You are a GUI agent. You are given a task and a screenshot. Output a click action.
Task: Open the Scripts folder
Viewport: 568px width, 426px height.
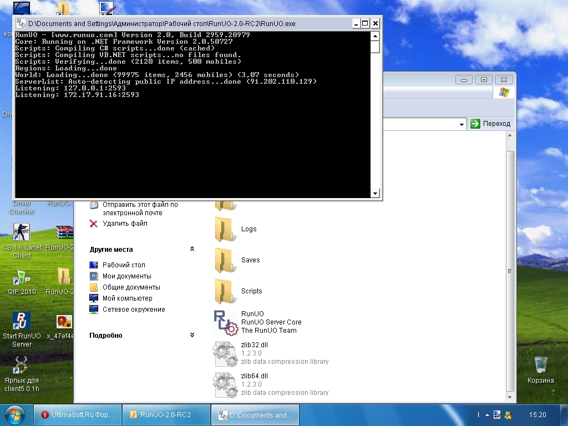click(224, 291)
